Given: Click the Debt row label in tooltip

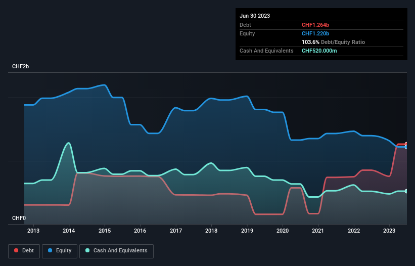Looking at the screenshot, I should 245,25.
